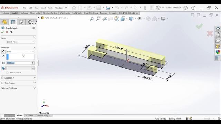Screen dimensions: 221x124
Task: Enable the Thin Feature checkbox
Action: 2,83
